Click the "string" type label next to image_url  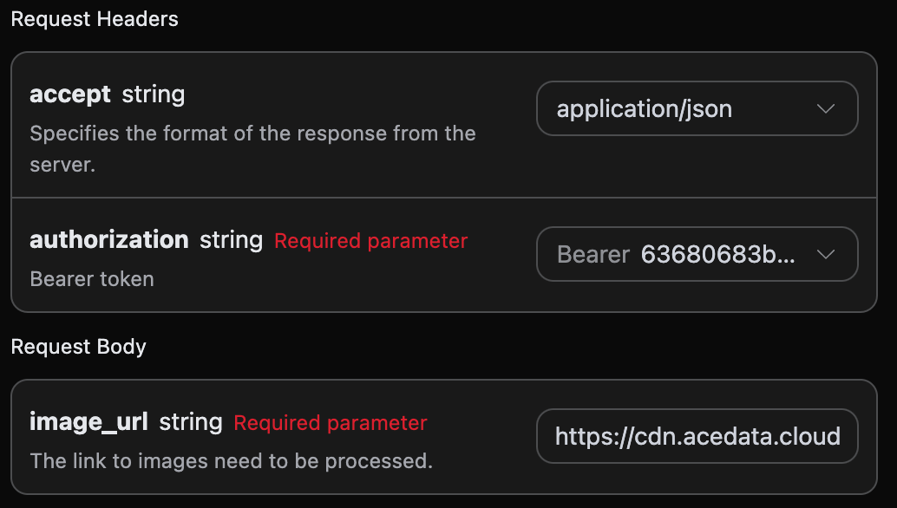click(191, 422)
